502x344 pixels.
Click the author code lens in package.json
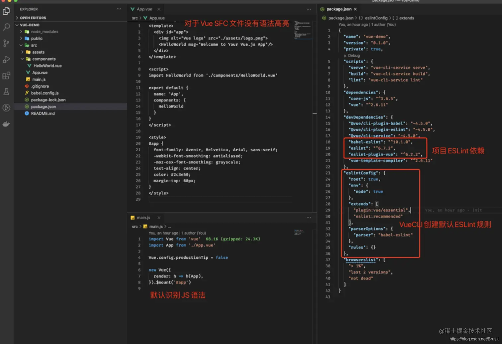pos(367,25)
